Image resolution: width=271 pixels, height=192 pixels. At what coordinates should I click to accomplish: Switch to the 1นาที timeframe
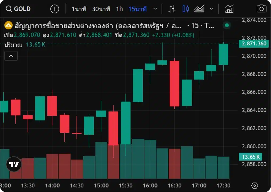click(79, 9)
